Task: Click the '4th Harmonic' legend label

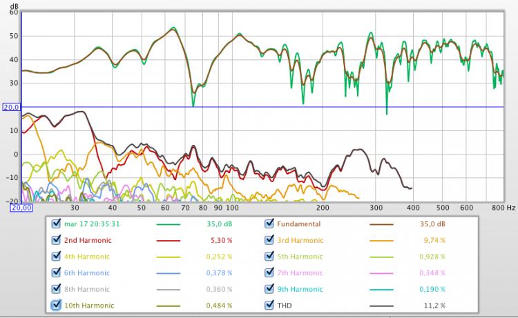Action: click(x=87, y=257)
